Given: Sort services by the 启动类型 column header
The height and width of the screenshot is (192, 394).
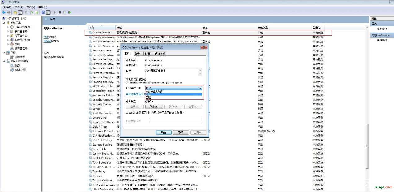Looking at the screenshot, I should [284, 28].
